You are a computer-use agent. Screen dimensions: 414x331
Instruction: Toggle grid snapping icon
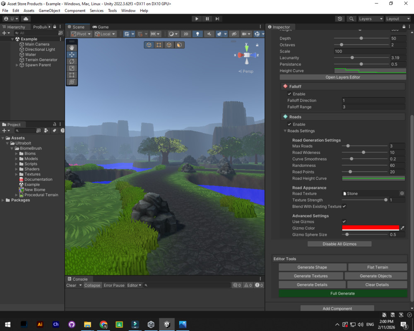(127, 34)
